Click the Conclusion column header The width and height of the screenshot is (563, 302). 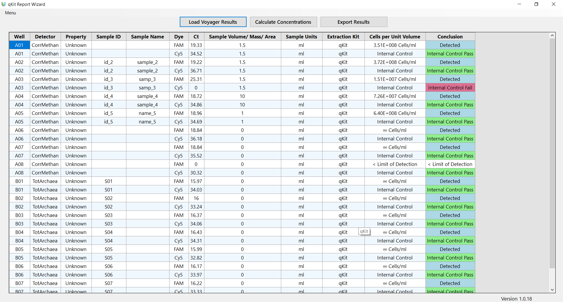click(x=450, y=37)
